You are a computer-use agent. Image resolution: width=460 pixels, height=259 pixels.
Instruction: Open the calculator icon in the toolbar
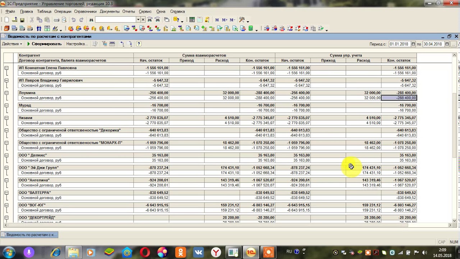click(x=192, y=20)
